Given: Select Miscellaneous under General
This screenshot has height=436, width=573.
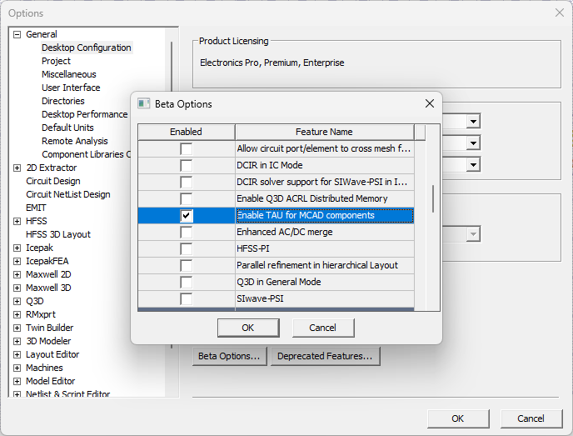Looking at the screenshot, I should click(x=68, y=74).
